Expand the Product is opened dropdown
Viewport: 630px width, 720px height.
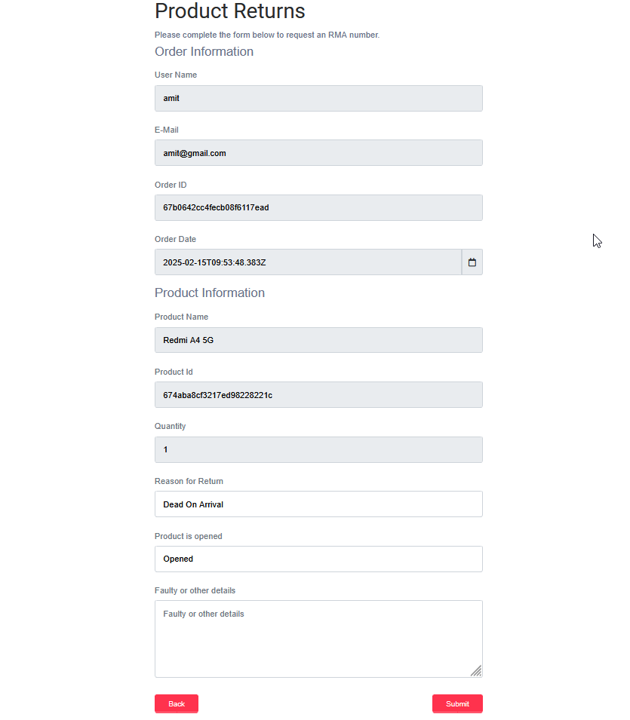tap(318, 559)
